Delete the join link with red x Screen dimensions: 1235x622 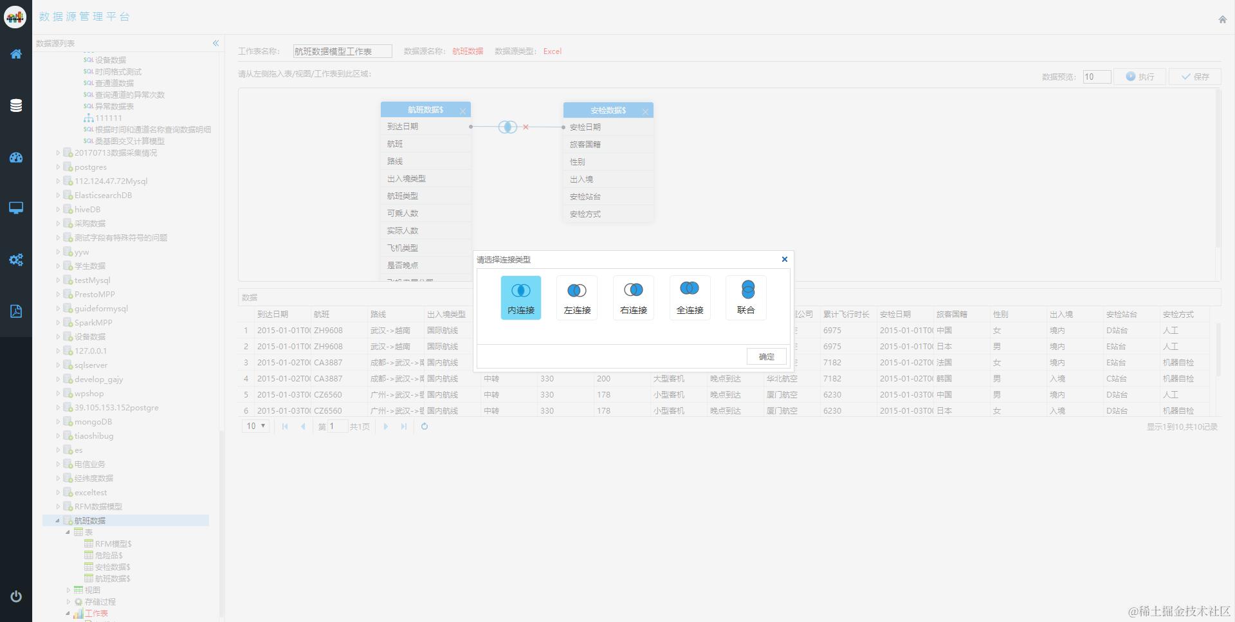pyautogui.click(x=526, y=127)
